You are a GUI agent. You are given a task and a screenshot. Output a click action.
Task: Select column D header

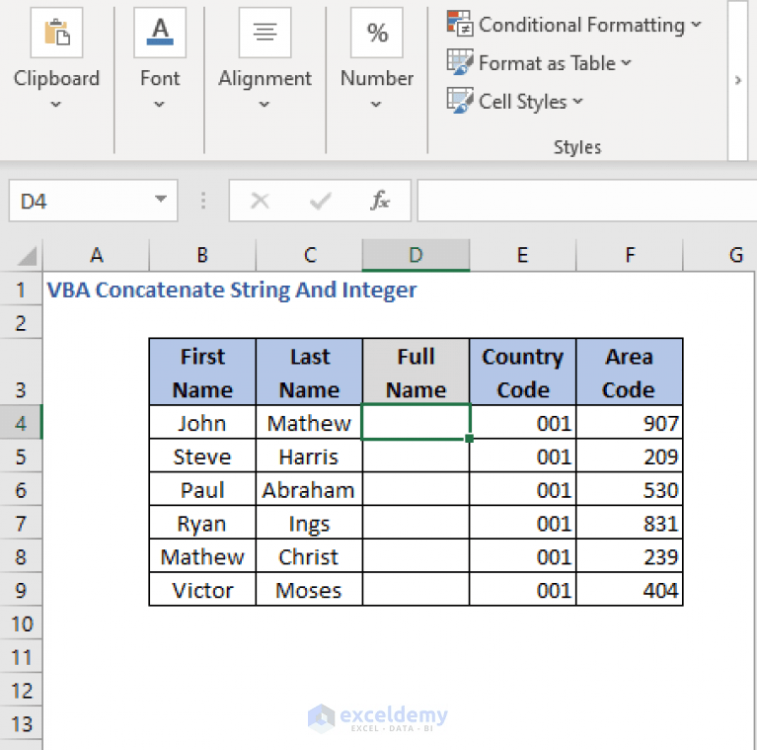click(x=416, y=255)
